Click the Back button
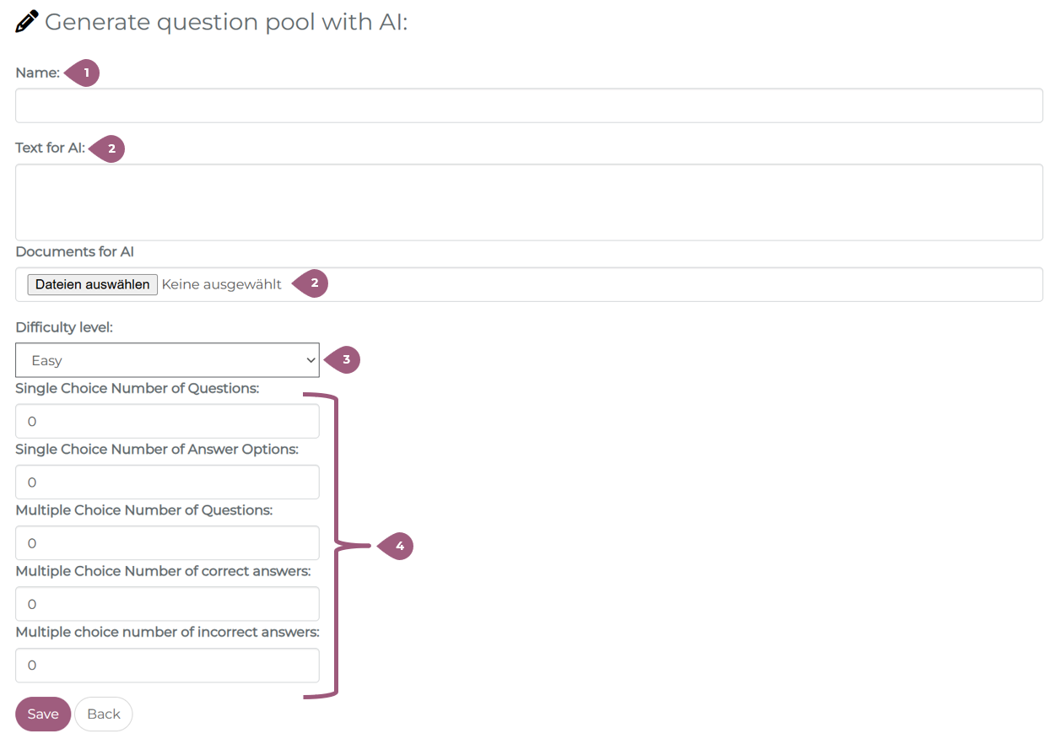 click(104, 714)
